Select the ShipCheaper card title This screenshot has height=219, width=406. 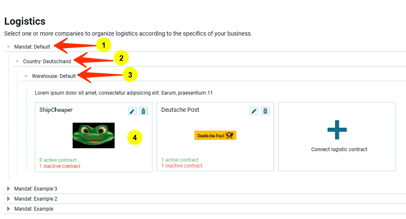click(x=56, y=110)
